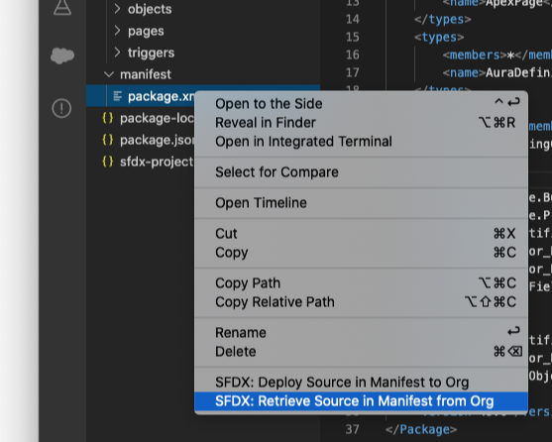Click the closing </types> tag on line 14
This screenshot has width=552, height=442.
[443, 19]
